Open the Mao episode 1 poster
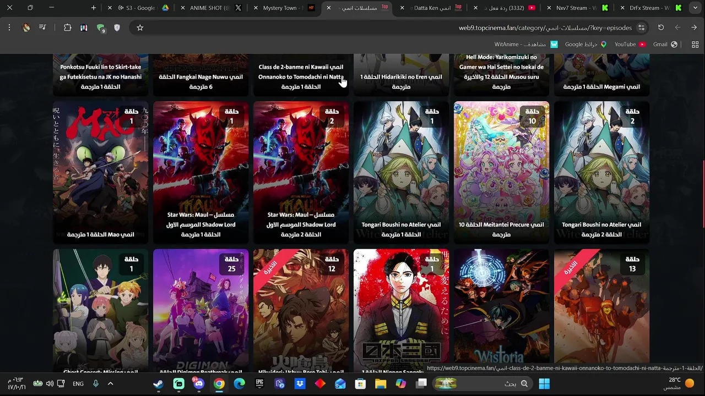The width and height of the screenshot is (705, 396). click(x=100, y=172)
